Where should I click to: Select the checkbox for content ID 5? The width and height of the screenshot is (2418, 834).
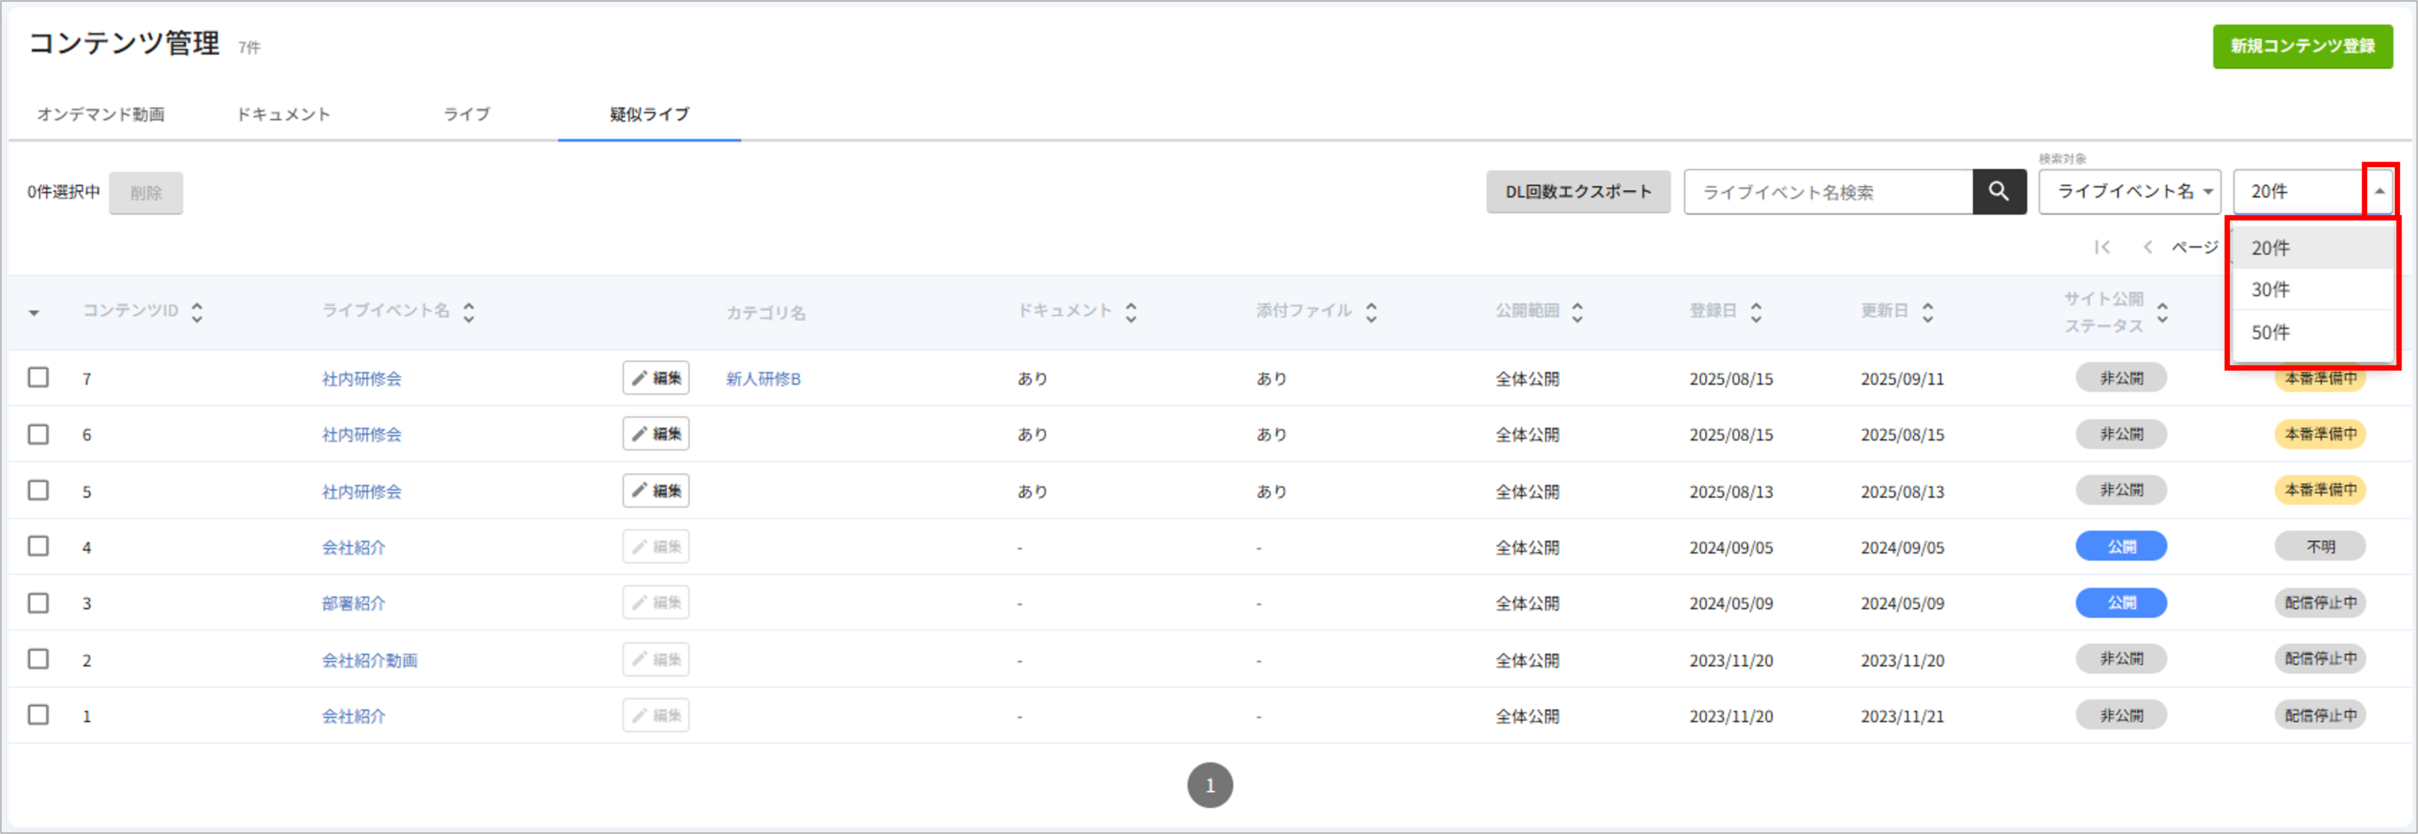tap(39, 490)
